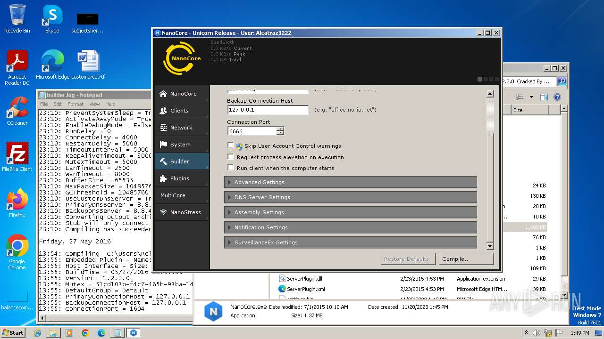Open the Skype desktop shortcut
This screenshot has height=339, width=604.
[x=52, y=19]
